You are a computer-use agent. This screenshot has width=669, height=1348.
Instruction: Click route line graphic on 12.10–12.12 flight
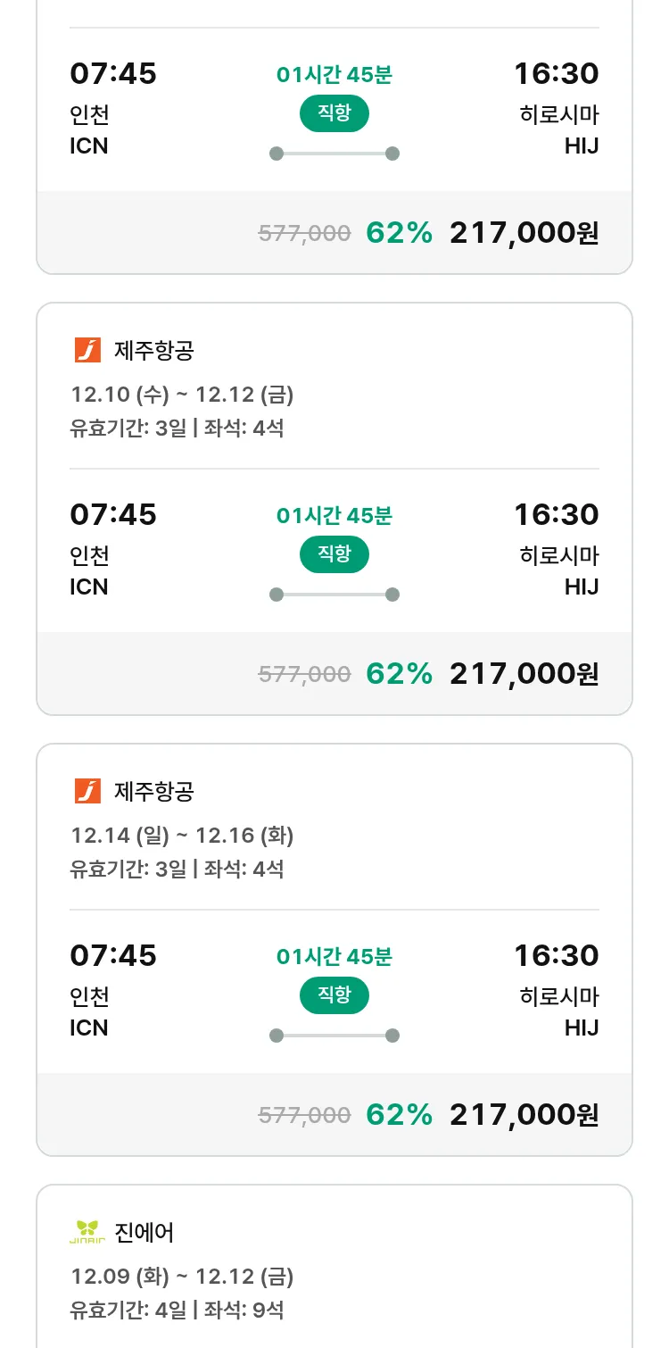click(x=334, y=595)
